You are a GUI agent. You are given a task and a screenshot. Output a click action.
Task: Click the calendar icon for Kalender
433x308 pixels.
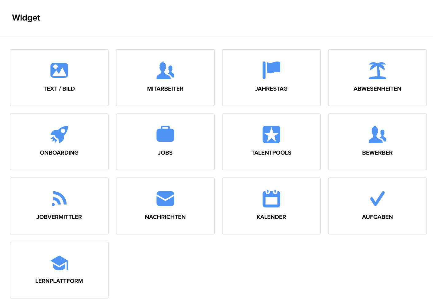[271, 198]
